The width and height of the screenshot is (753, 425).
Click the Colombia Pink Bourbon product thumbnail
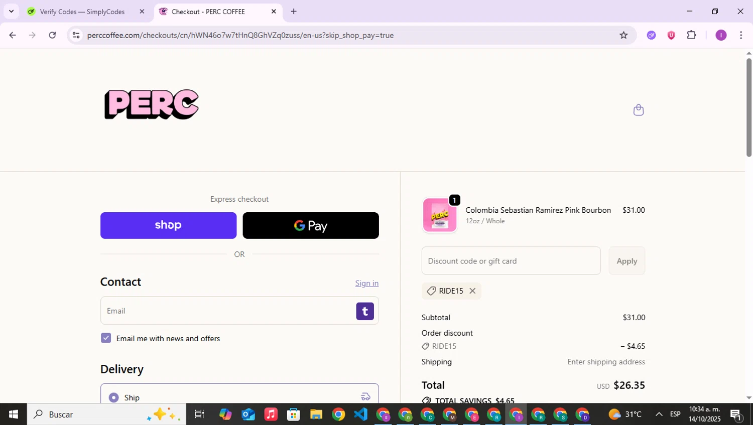[440, 215]
